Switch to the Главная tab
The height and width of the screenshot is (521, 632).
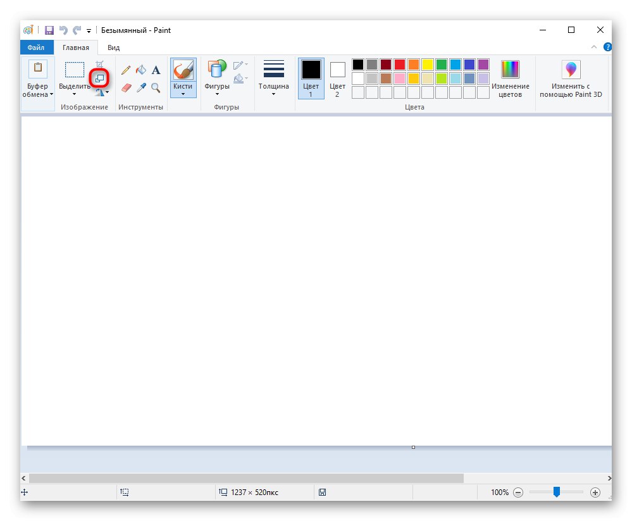pos(76,47)
